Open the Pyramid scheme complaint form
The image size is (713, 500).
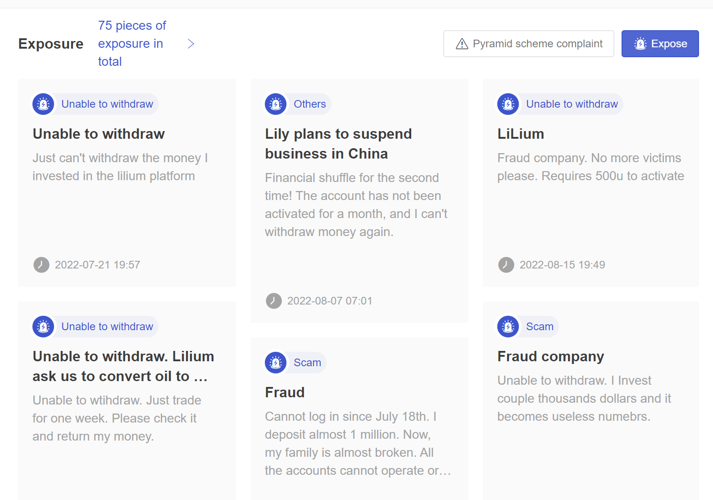[528, 44]
